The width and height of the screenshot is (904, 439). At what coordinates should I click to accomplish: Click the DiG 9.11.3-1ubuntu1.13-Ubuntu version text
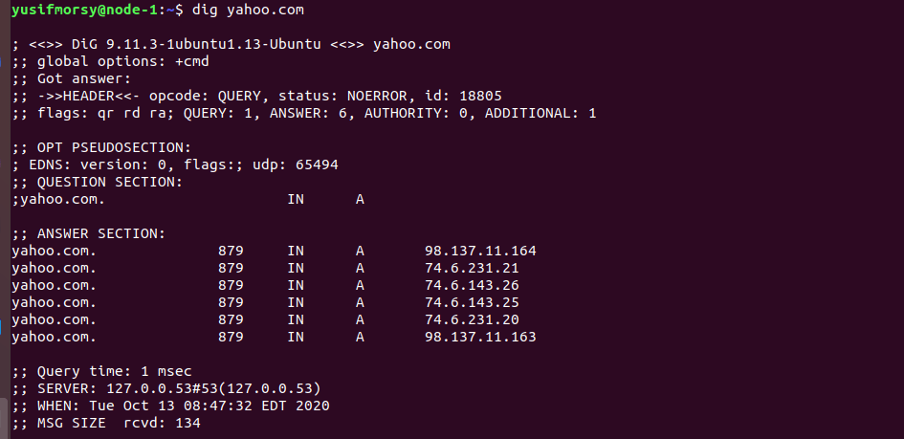(x=196, y=44)
